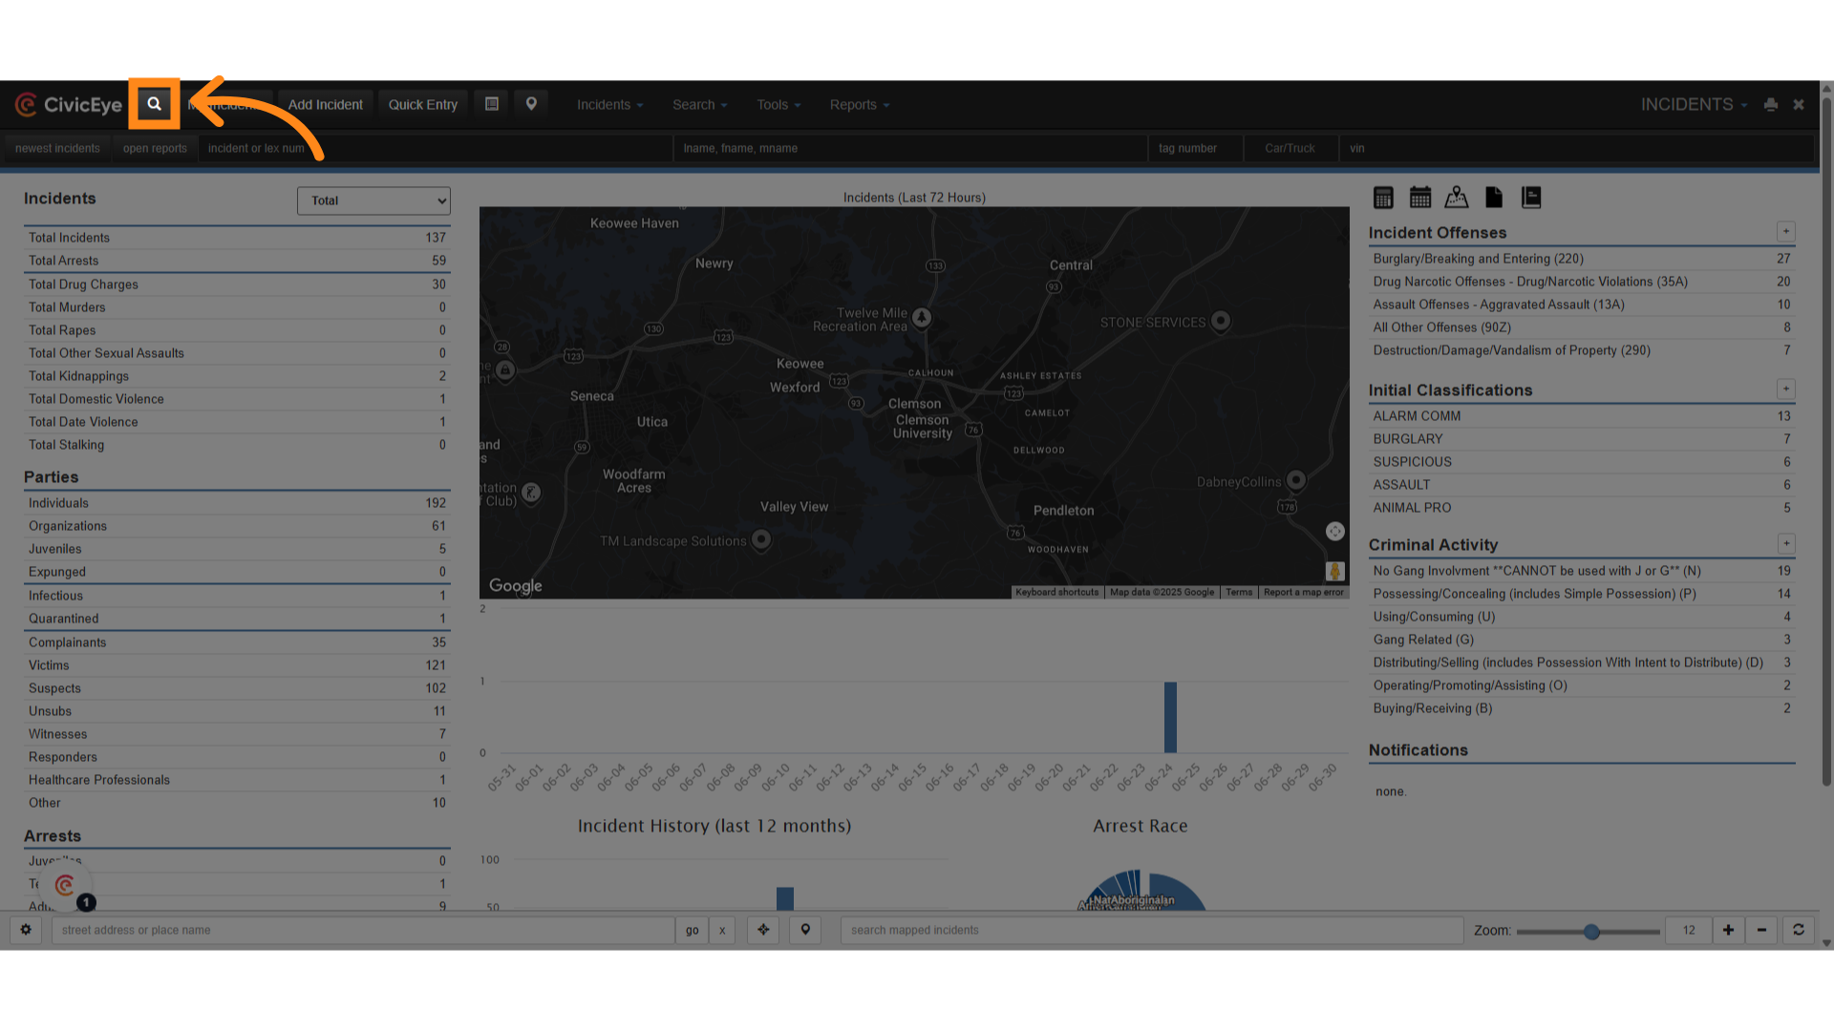Click the map pin icon in top toolbar
The height and width of the screenshot is (1031, 1834).
(x=531, y=104)
